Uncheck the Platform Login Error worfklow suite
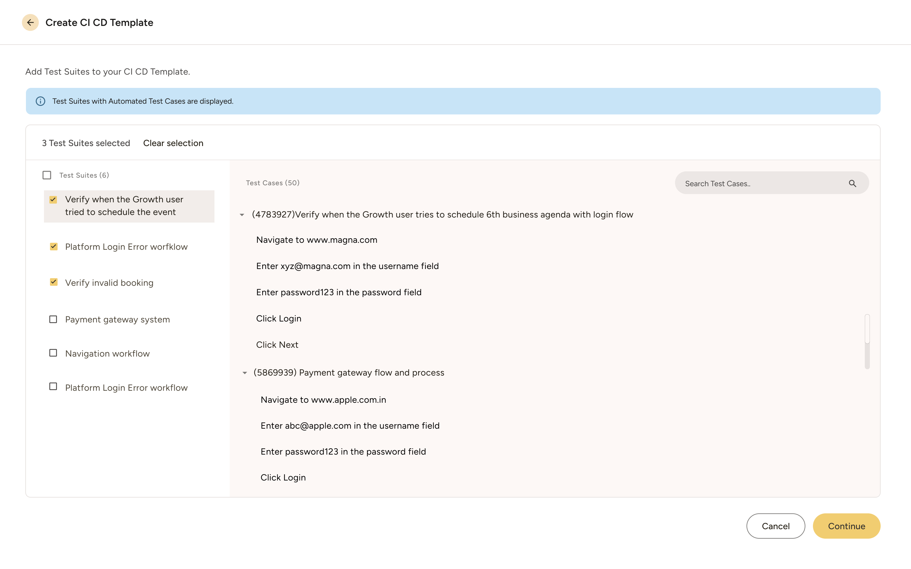911x569 pixels. [53, 247]
